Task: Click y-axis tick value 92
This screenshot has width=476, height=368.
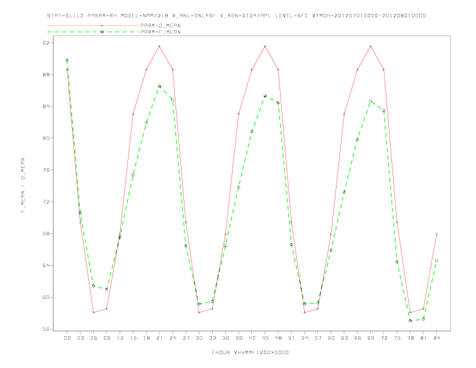Action: [46, 43]
